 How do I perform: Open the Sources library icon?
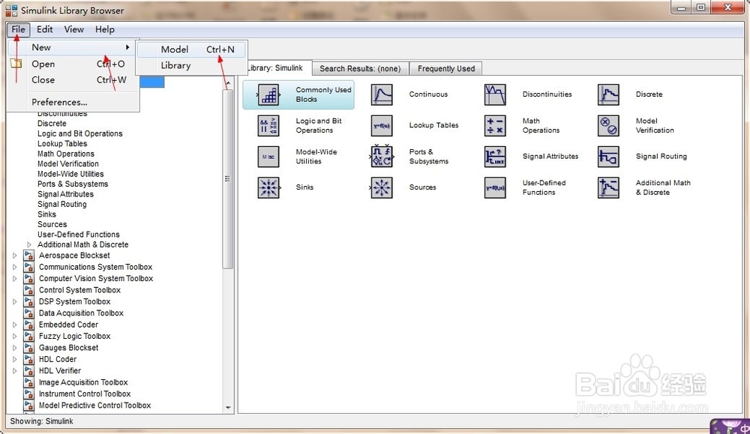point(382,188)
